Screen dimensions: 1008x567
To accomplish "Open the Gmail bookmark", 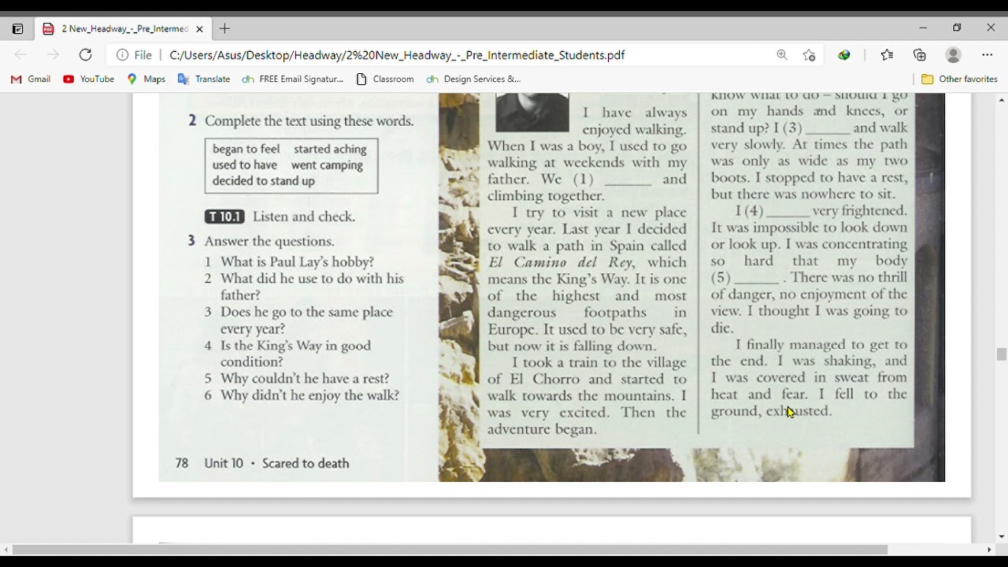I will (x=31, y=79).
